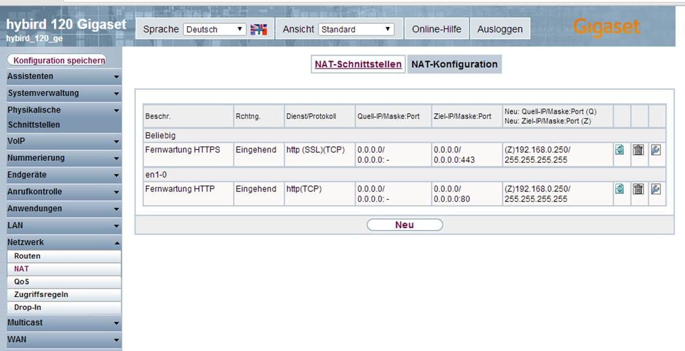Switch to the NAT-Schnittstellen tab
Screen dimensions: 685x351
pyautogui.click(x=358, y=64)
